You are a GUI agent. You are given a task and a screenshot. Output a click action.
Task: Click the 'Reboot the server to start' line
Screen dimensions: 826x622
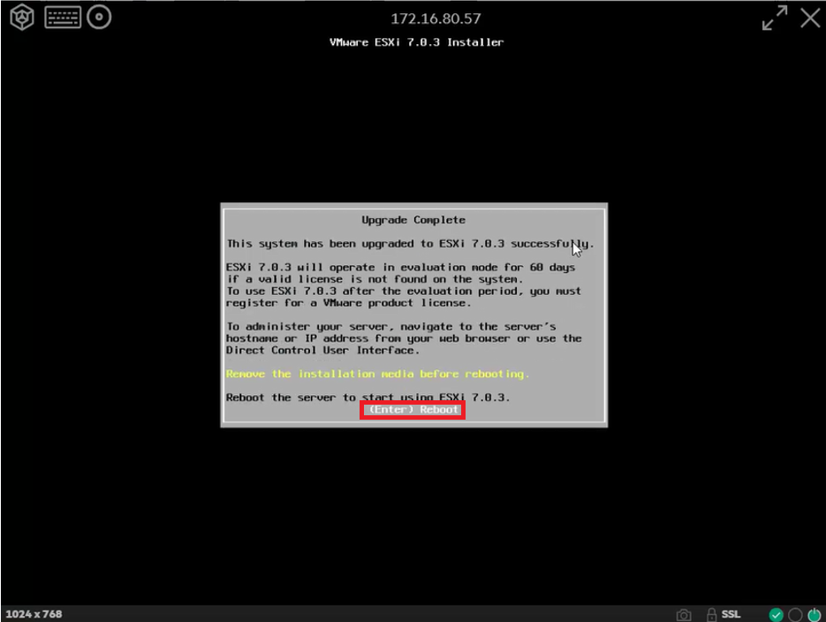coord(368,398)
